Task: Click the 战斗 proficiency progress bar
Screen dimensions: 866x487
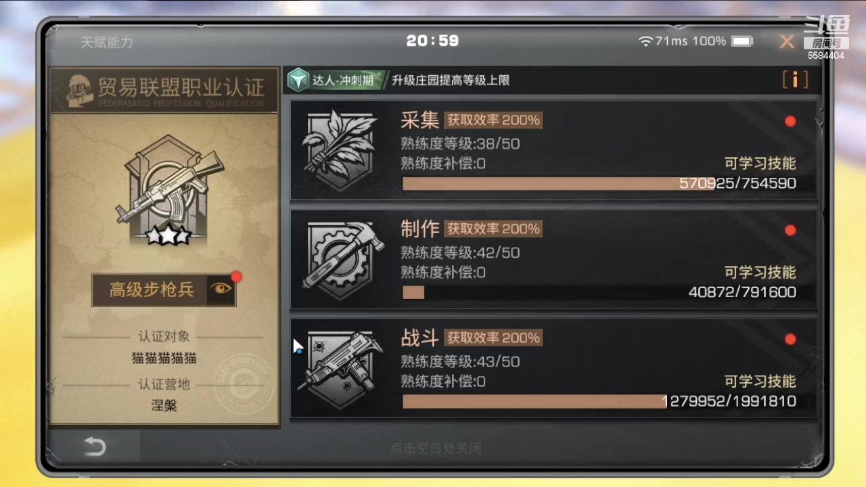Action: [x=599, y=401]
